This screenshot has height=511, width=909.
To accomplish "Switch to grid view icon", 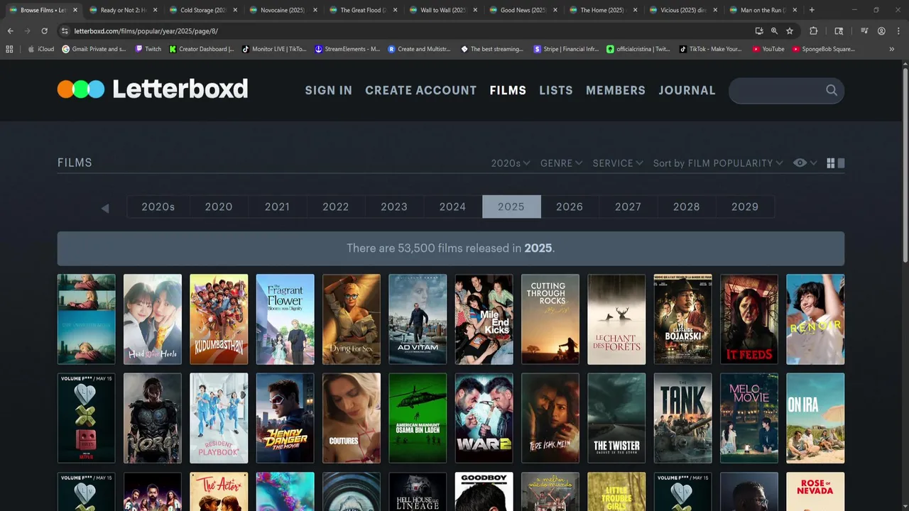I will (x=831, y=163).
